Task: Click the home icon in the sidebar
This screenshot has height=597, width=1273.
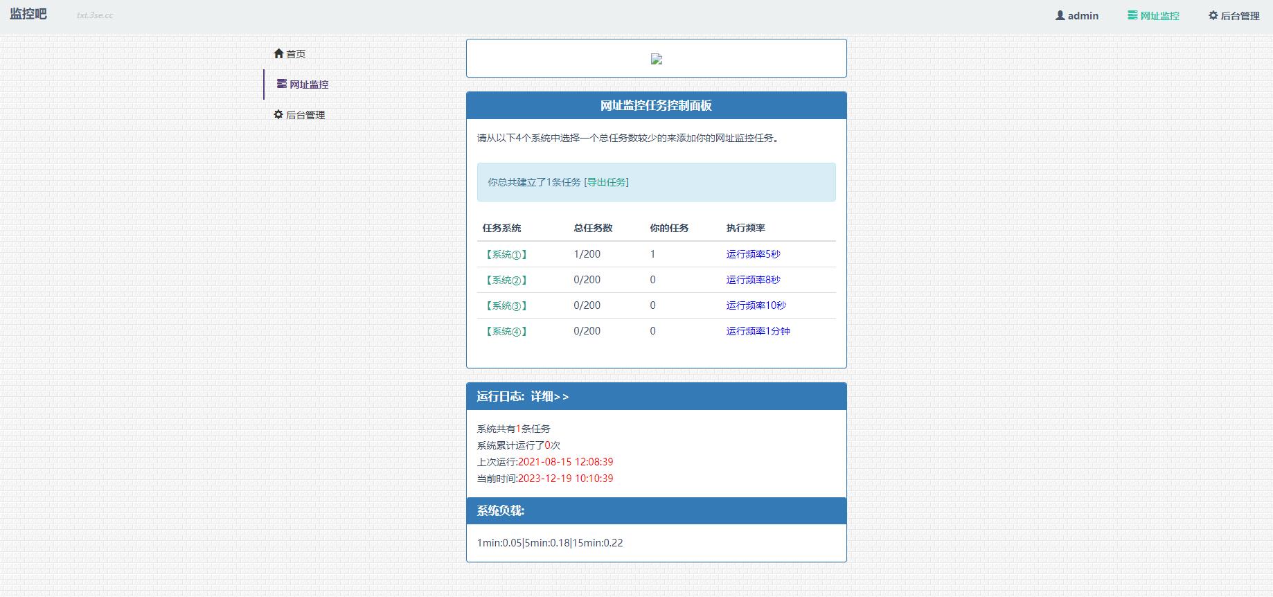Action: [278, 53]
